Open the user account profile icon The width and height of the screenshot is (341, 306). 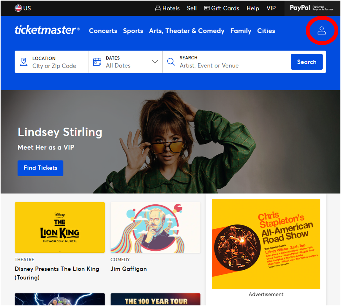321,30
